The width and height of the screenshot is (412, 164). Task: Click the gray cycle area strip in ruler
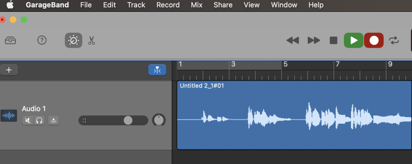pyautogui.click(x=229, y=65)
